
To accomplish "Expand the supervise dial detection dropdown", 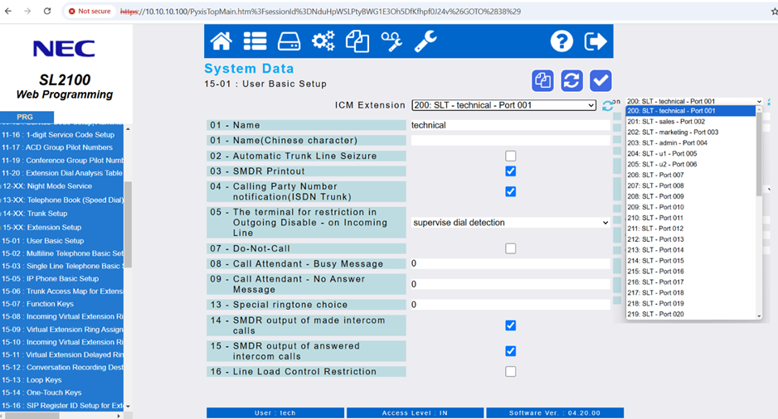I will click(510, 223).
